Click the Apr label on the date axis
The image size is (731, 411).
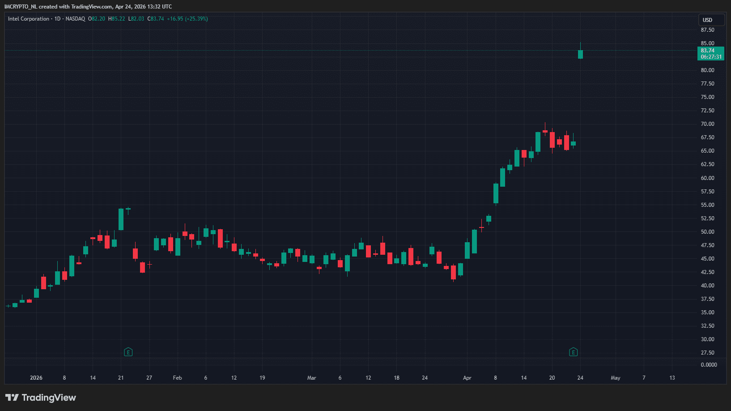point(467,378)
